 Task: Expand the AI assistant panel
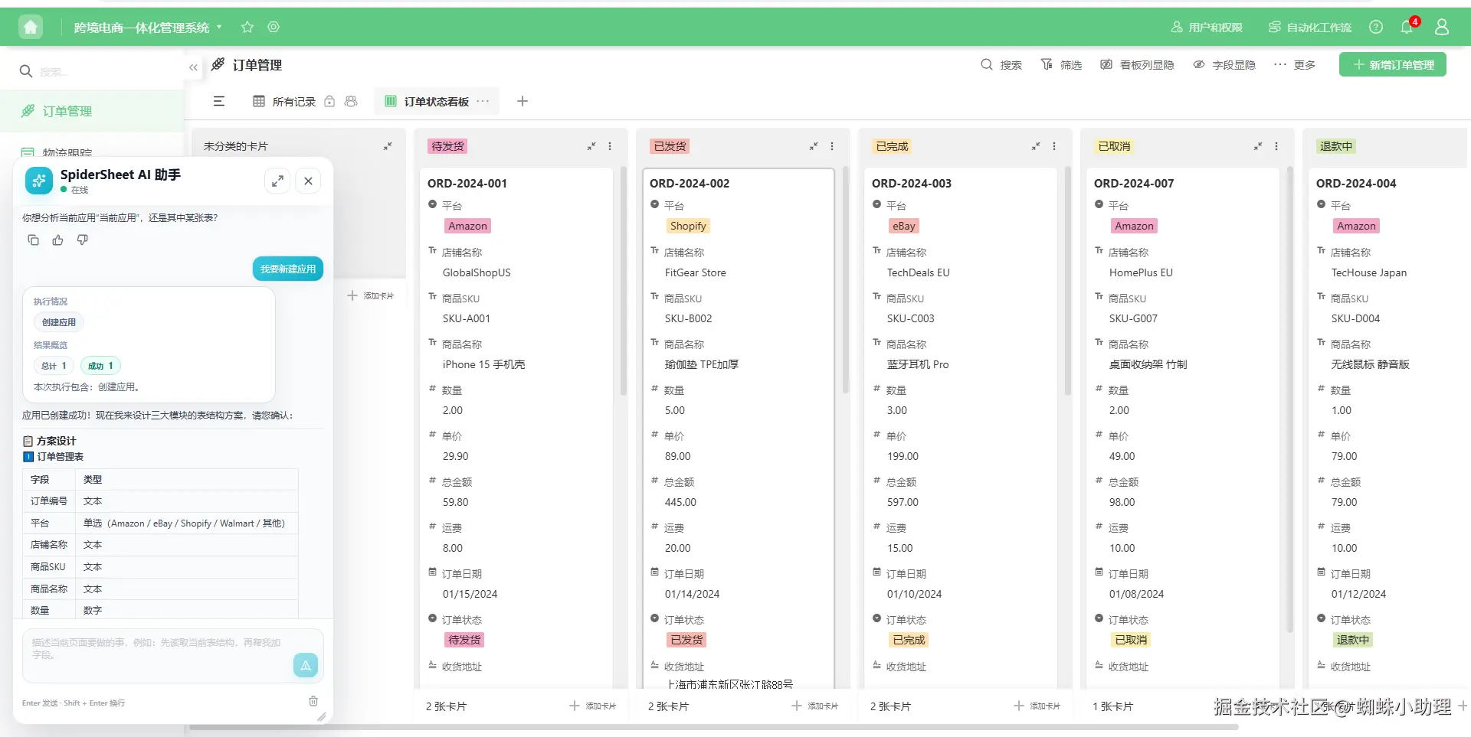tap(277, 181)
